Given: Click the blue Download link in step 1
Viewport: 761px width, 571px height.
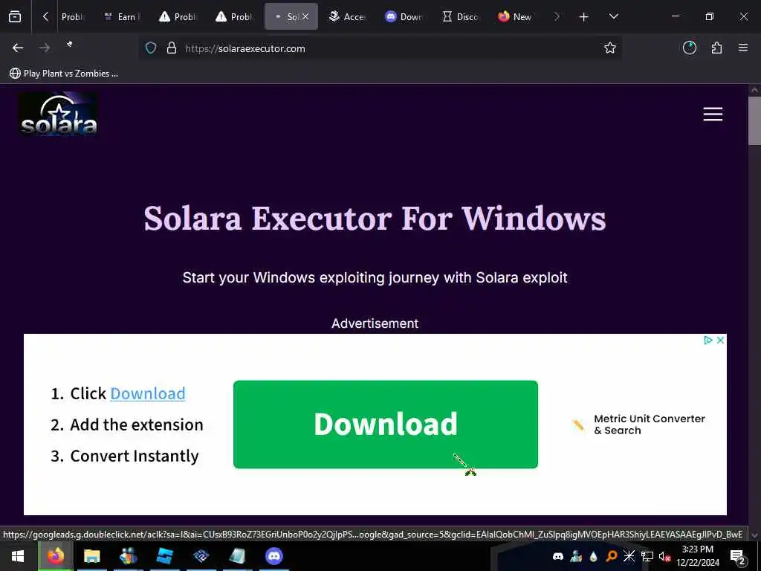Looking at the screenshot, I should [148, 393].
